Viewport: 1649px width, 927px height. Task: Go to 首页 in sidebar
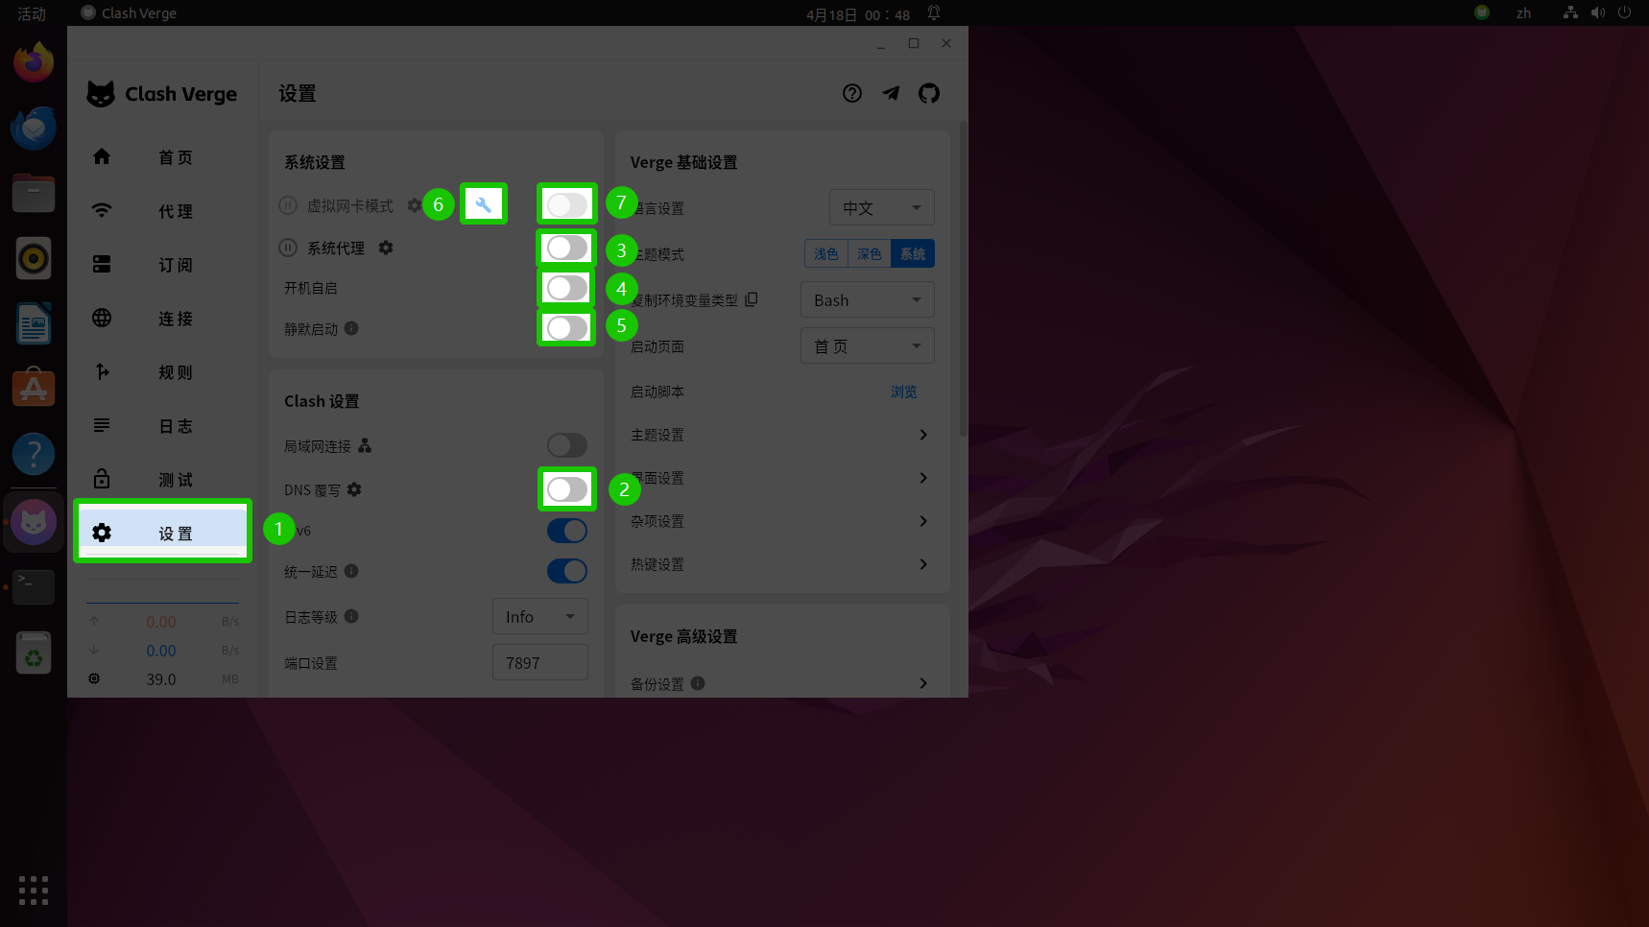click(162, 156)
